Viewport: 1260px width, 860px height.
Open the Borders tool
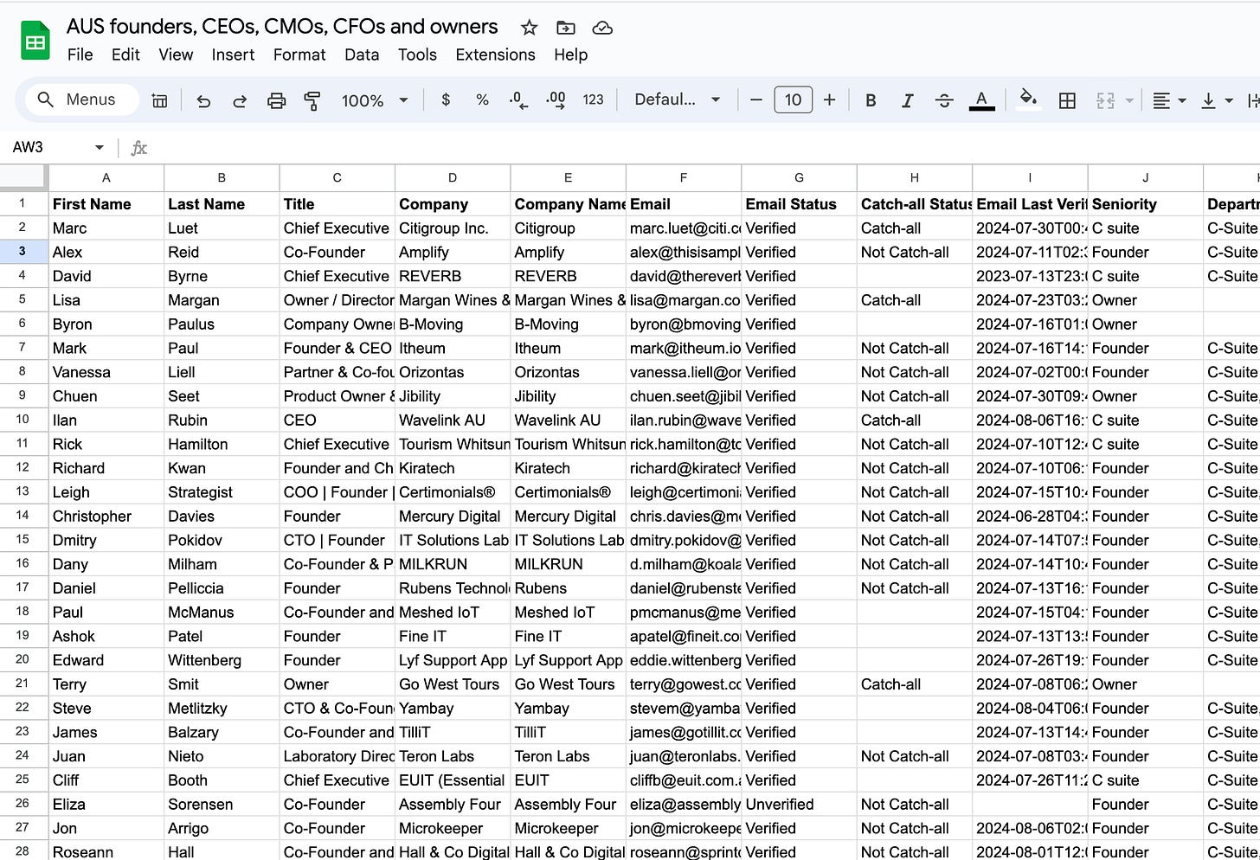point(1067,100)
